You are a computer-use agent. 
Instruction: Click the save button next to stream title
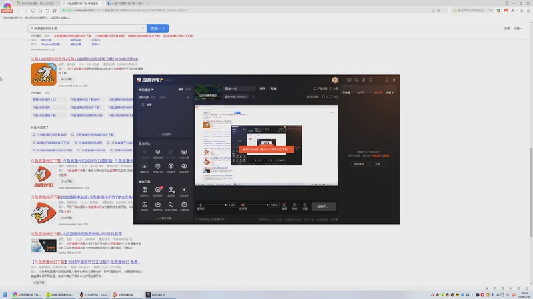pyautogui.click(x=263, y=88)
